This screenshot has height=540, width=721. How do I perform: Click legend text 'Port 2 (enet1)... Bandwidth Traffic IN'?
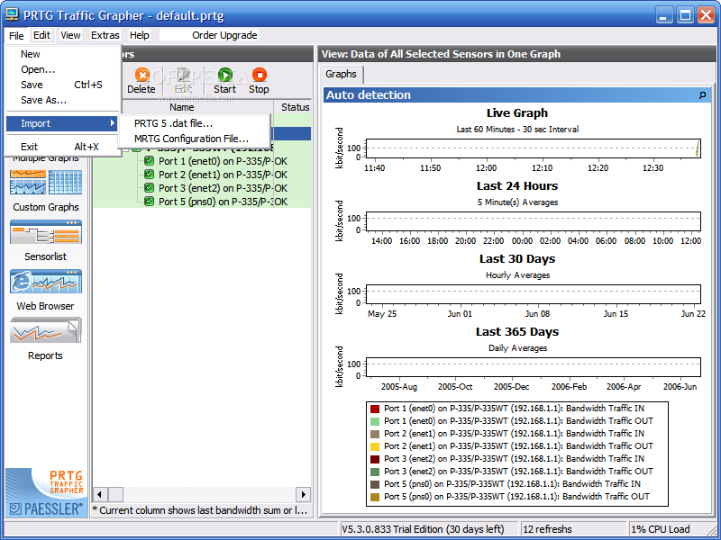(514, 434)
